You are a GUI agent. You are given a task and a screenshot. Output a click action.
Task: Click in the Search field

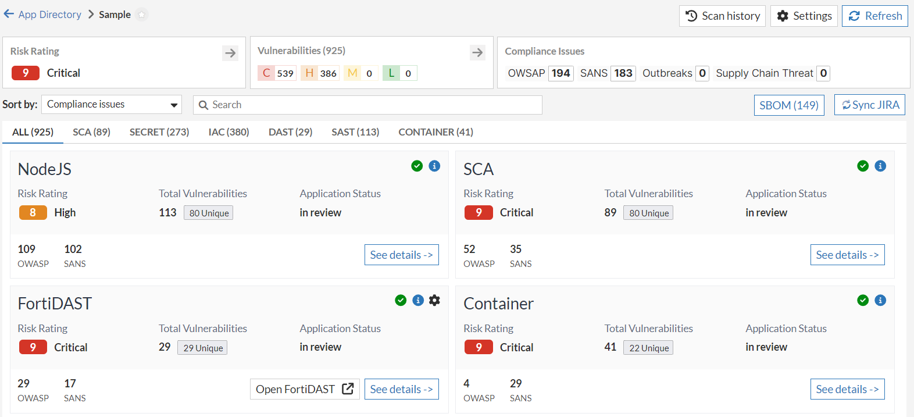[367, 105]
